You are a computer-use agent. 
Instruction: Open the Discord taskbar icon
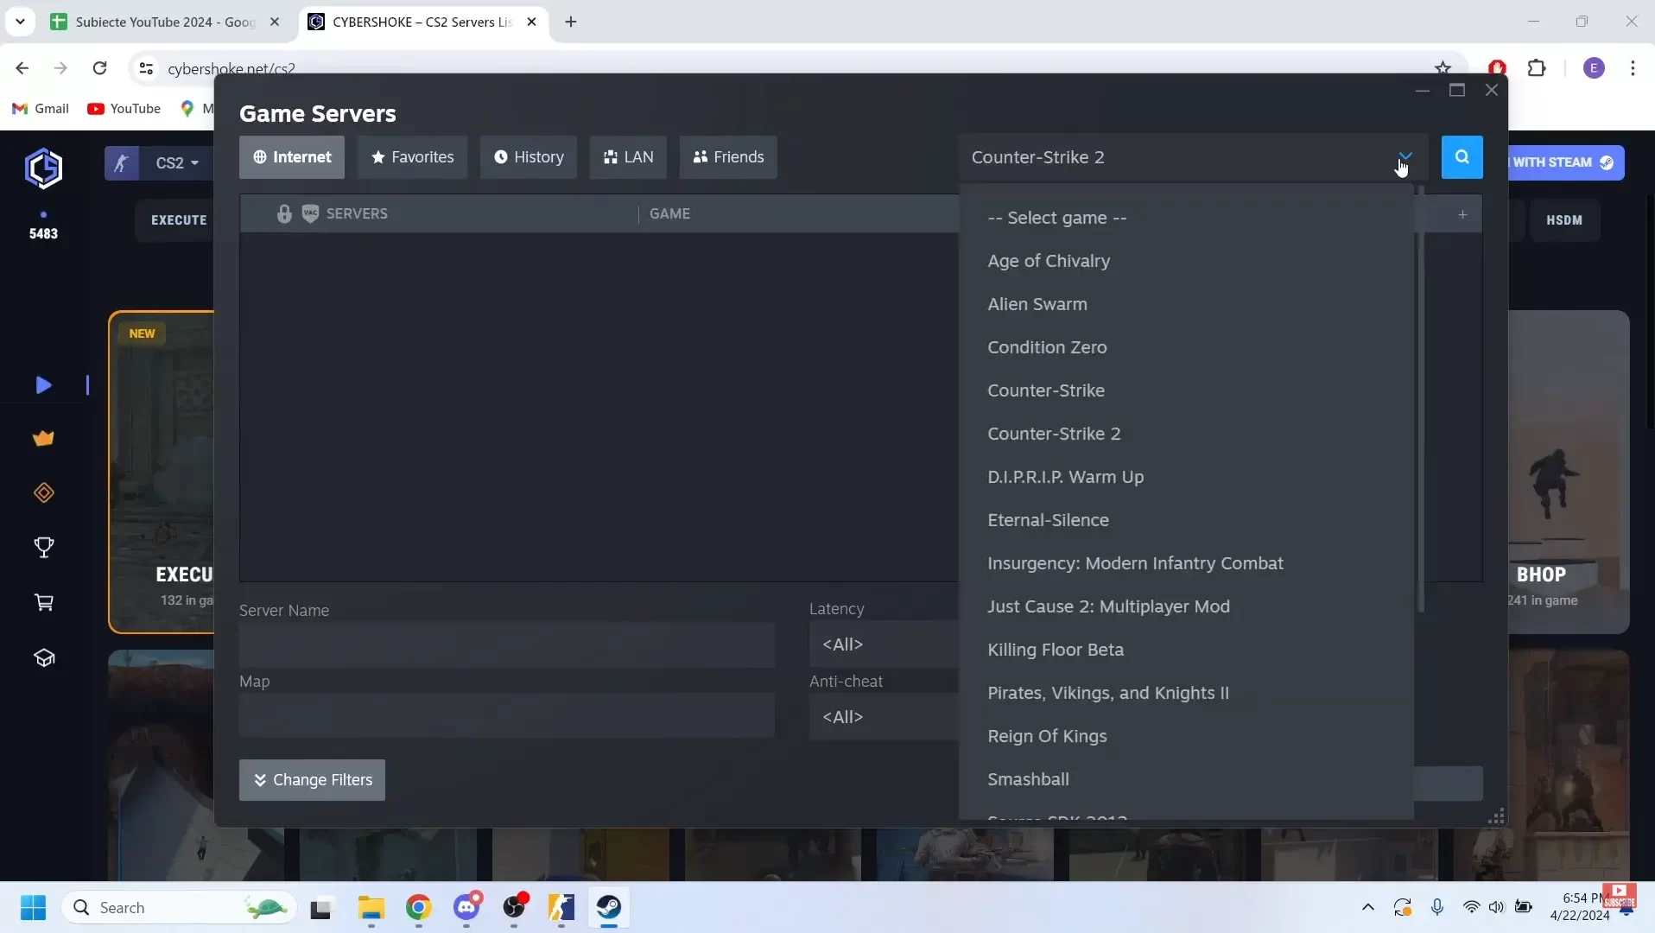click(467, 907)
